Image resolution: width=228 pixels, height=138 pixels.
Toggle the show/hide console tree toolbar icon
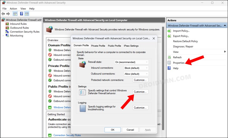click(x=15, y=14)
